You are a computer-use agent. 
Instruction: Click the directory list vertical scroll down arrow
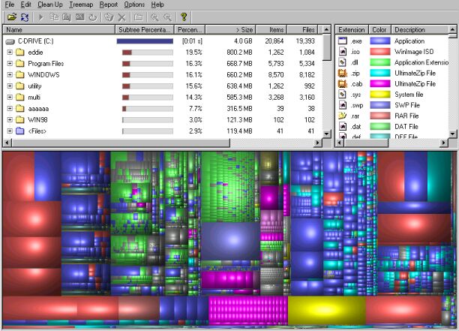pyautogui.click(x=327, y=134)
